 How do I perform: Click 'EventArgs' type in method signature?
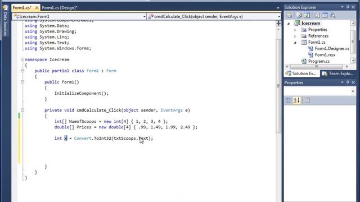point(172,111)
